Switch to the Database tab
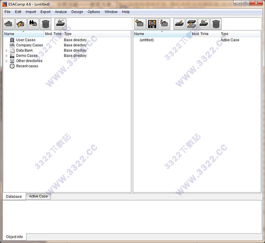 pos(14,197)
